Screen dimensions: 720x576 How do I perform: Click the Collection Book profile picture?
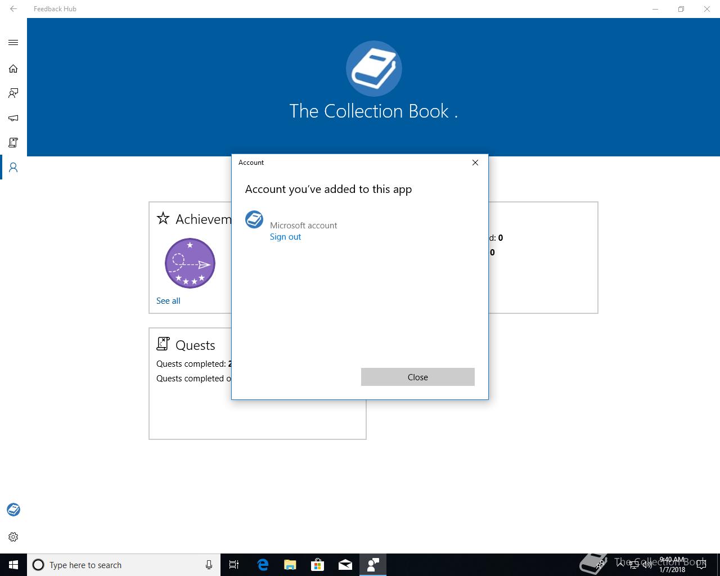[374, 69]
